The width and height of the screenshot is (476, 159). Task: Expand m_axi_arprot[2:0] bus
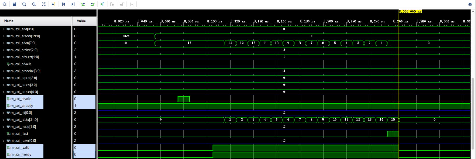(3, 78)
